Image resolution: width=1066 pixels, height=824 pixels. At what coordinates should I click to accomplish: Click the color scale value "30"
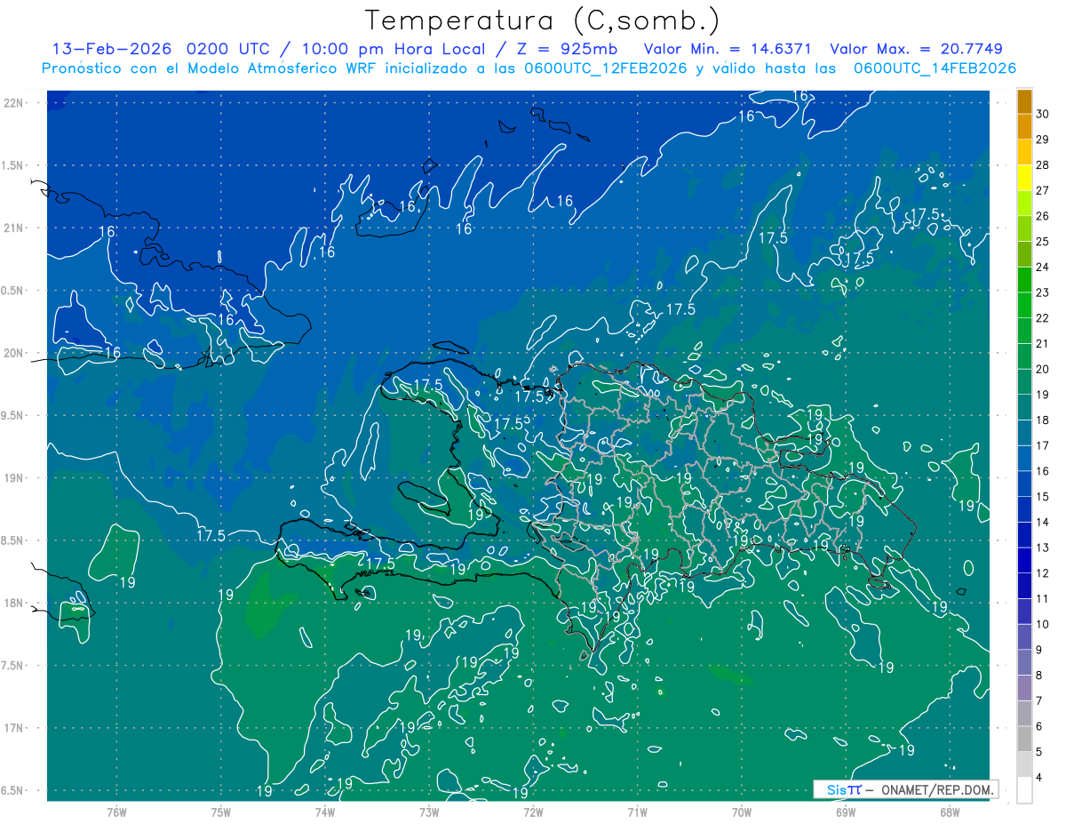tap(1043, 114)
